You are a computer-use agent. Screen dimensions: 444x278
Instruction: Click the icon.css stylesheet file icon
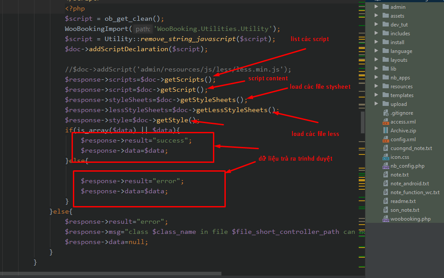coord(386,157)
